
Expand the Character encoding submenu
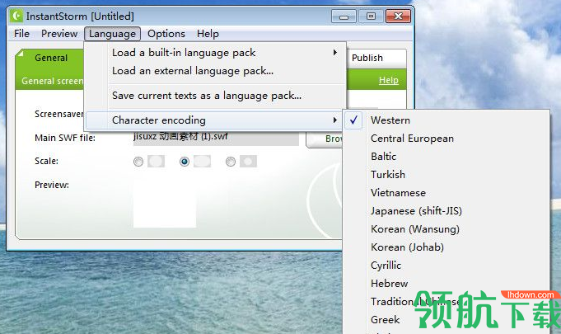click(x=214, y=120)
